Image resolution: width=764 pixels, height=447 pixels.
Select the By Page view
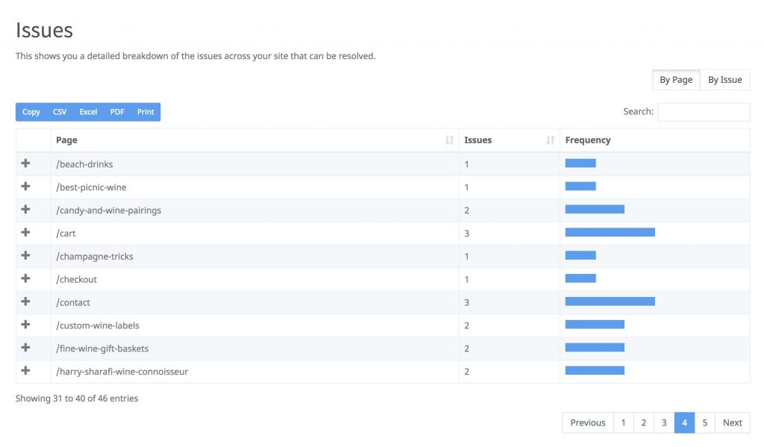point(675,80)
